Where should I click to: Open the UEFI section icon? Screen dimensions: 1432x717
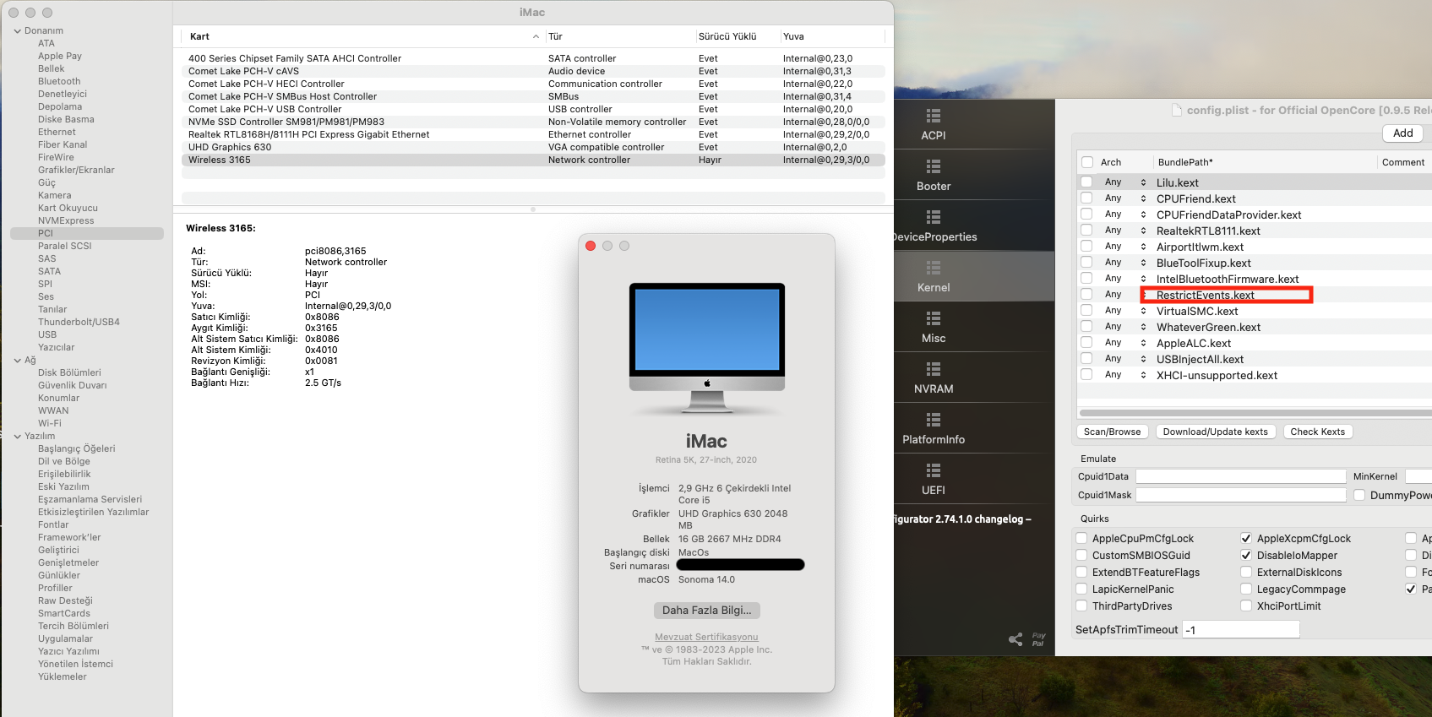point(933,471)
